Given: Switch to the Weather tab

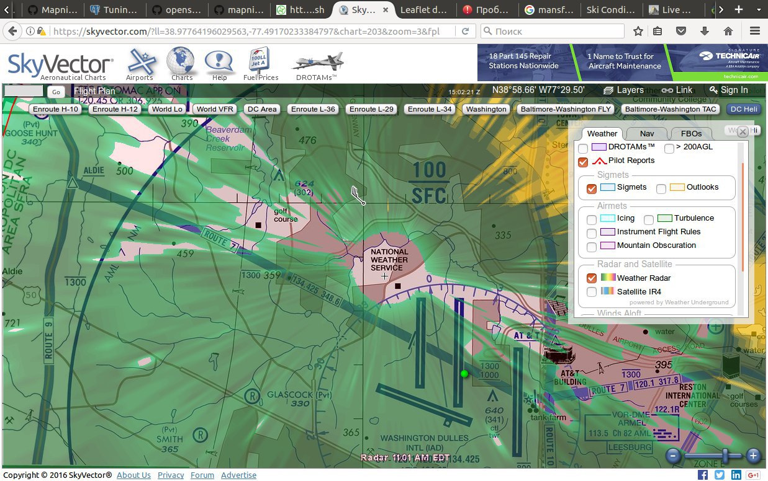Looking at the screenshot, I should click(x=602, y=133).
